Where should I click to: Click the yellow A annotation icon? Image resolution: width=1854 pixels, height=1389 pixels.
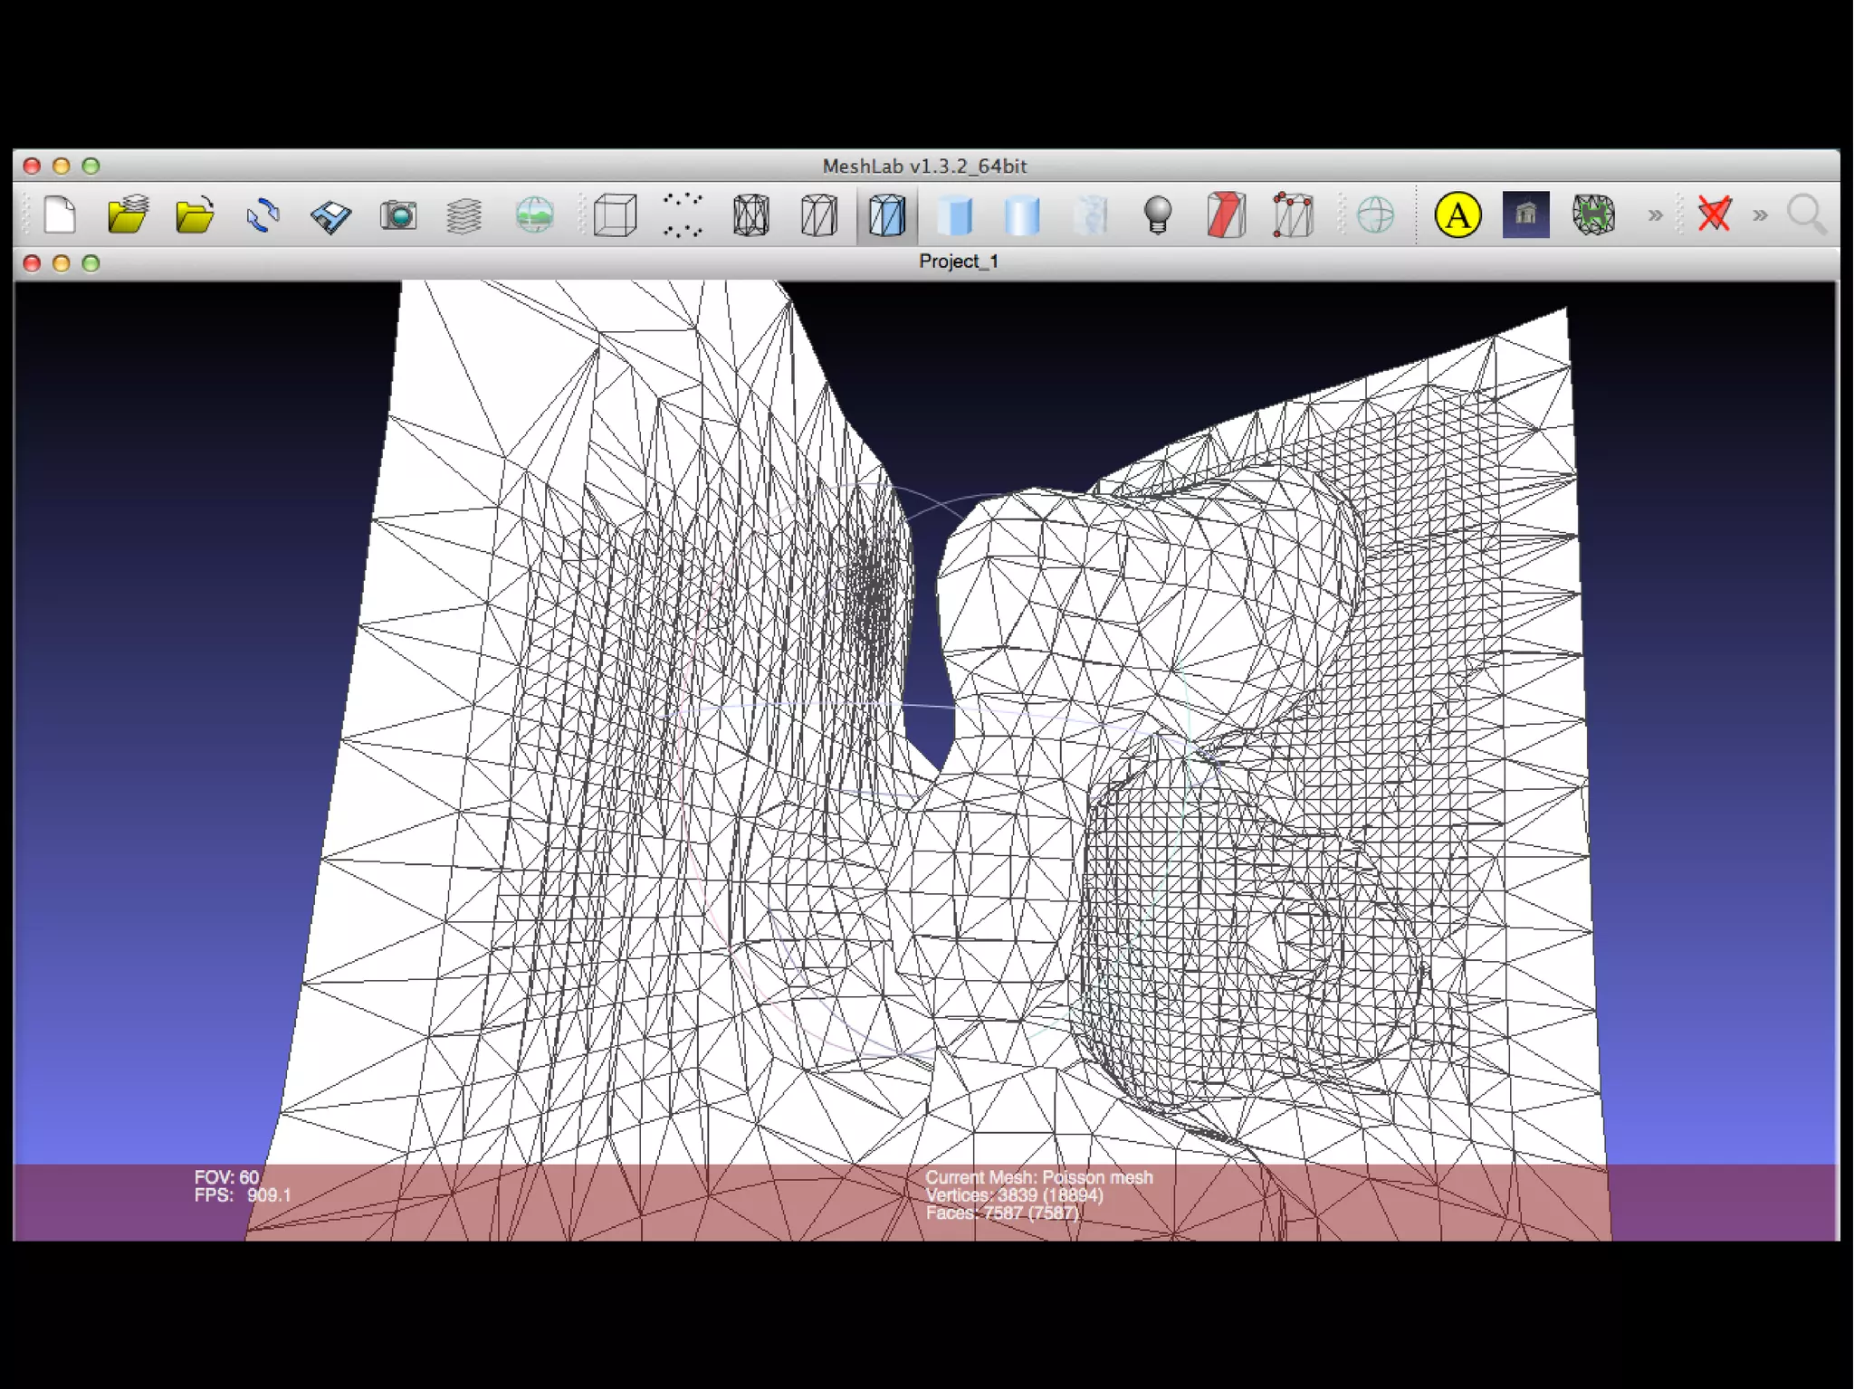1457,215
